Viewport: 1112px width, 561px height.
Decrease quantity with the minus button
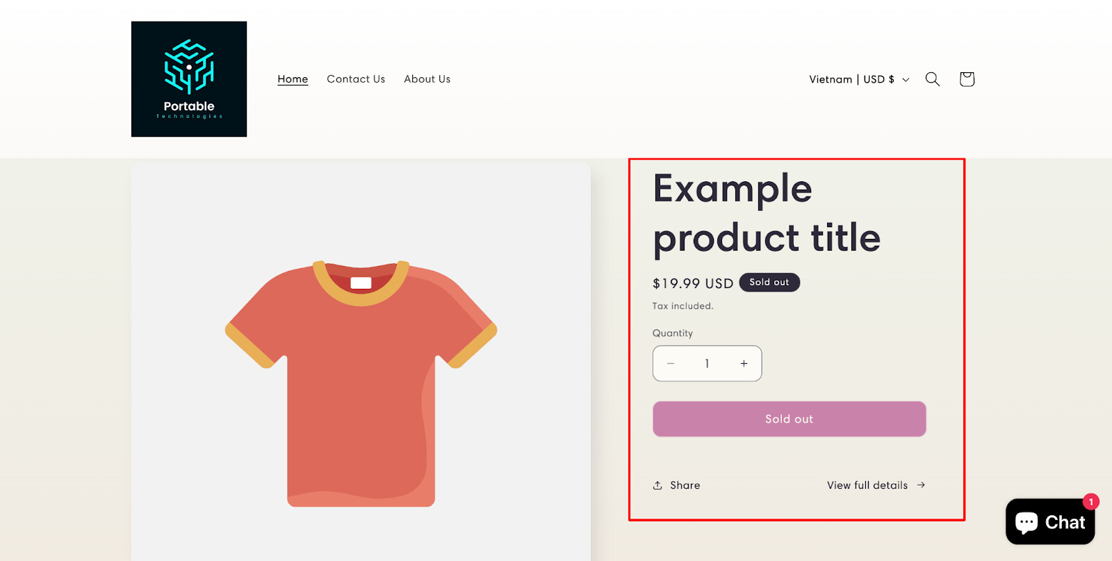(671, 364)
